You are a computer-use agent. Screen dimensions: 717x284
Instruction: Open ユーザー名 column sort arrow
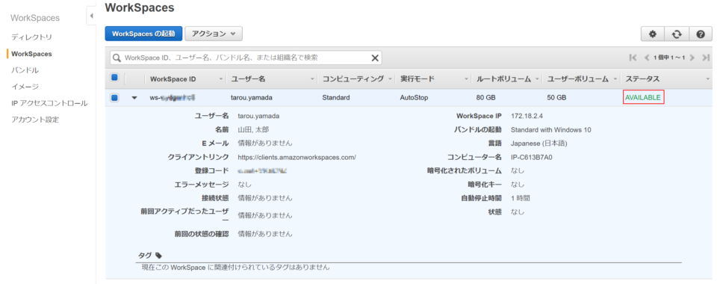pos(312,79)
